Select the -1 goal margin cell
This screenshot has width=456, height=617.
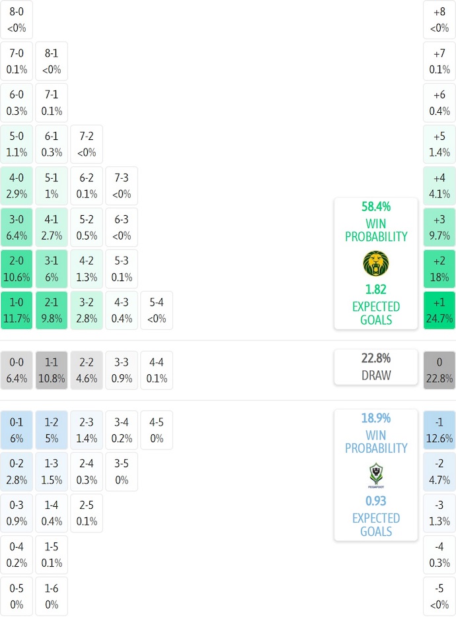(439, 430)
